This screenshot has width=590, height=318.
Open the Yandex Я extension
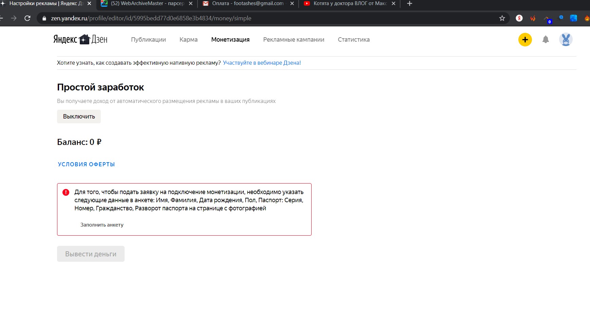pos(519,18)
